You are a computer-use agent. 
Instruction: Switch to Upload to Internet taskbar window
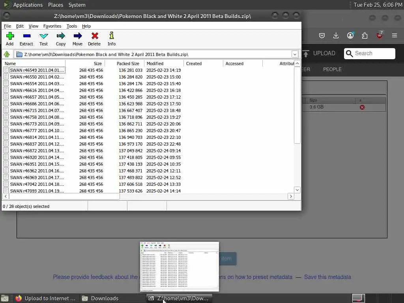[x=46, y=298]
